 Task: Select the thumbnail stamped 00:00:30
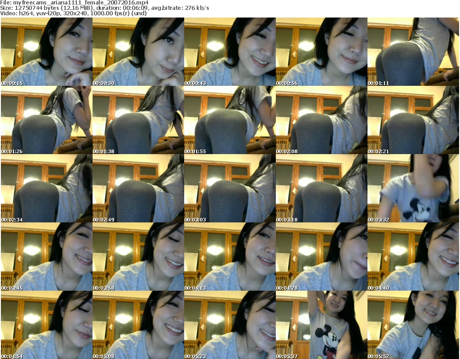click(x=138, y=52)
